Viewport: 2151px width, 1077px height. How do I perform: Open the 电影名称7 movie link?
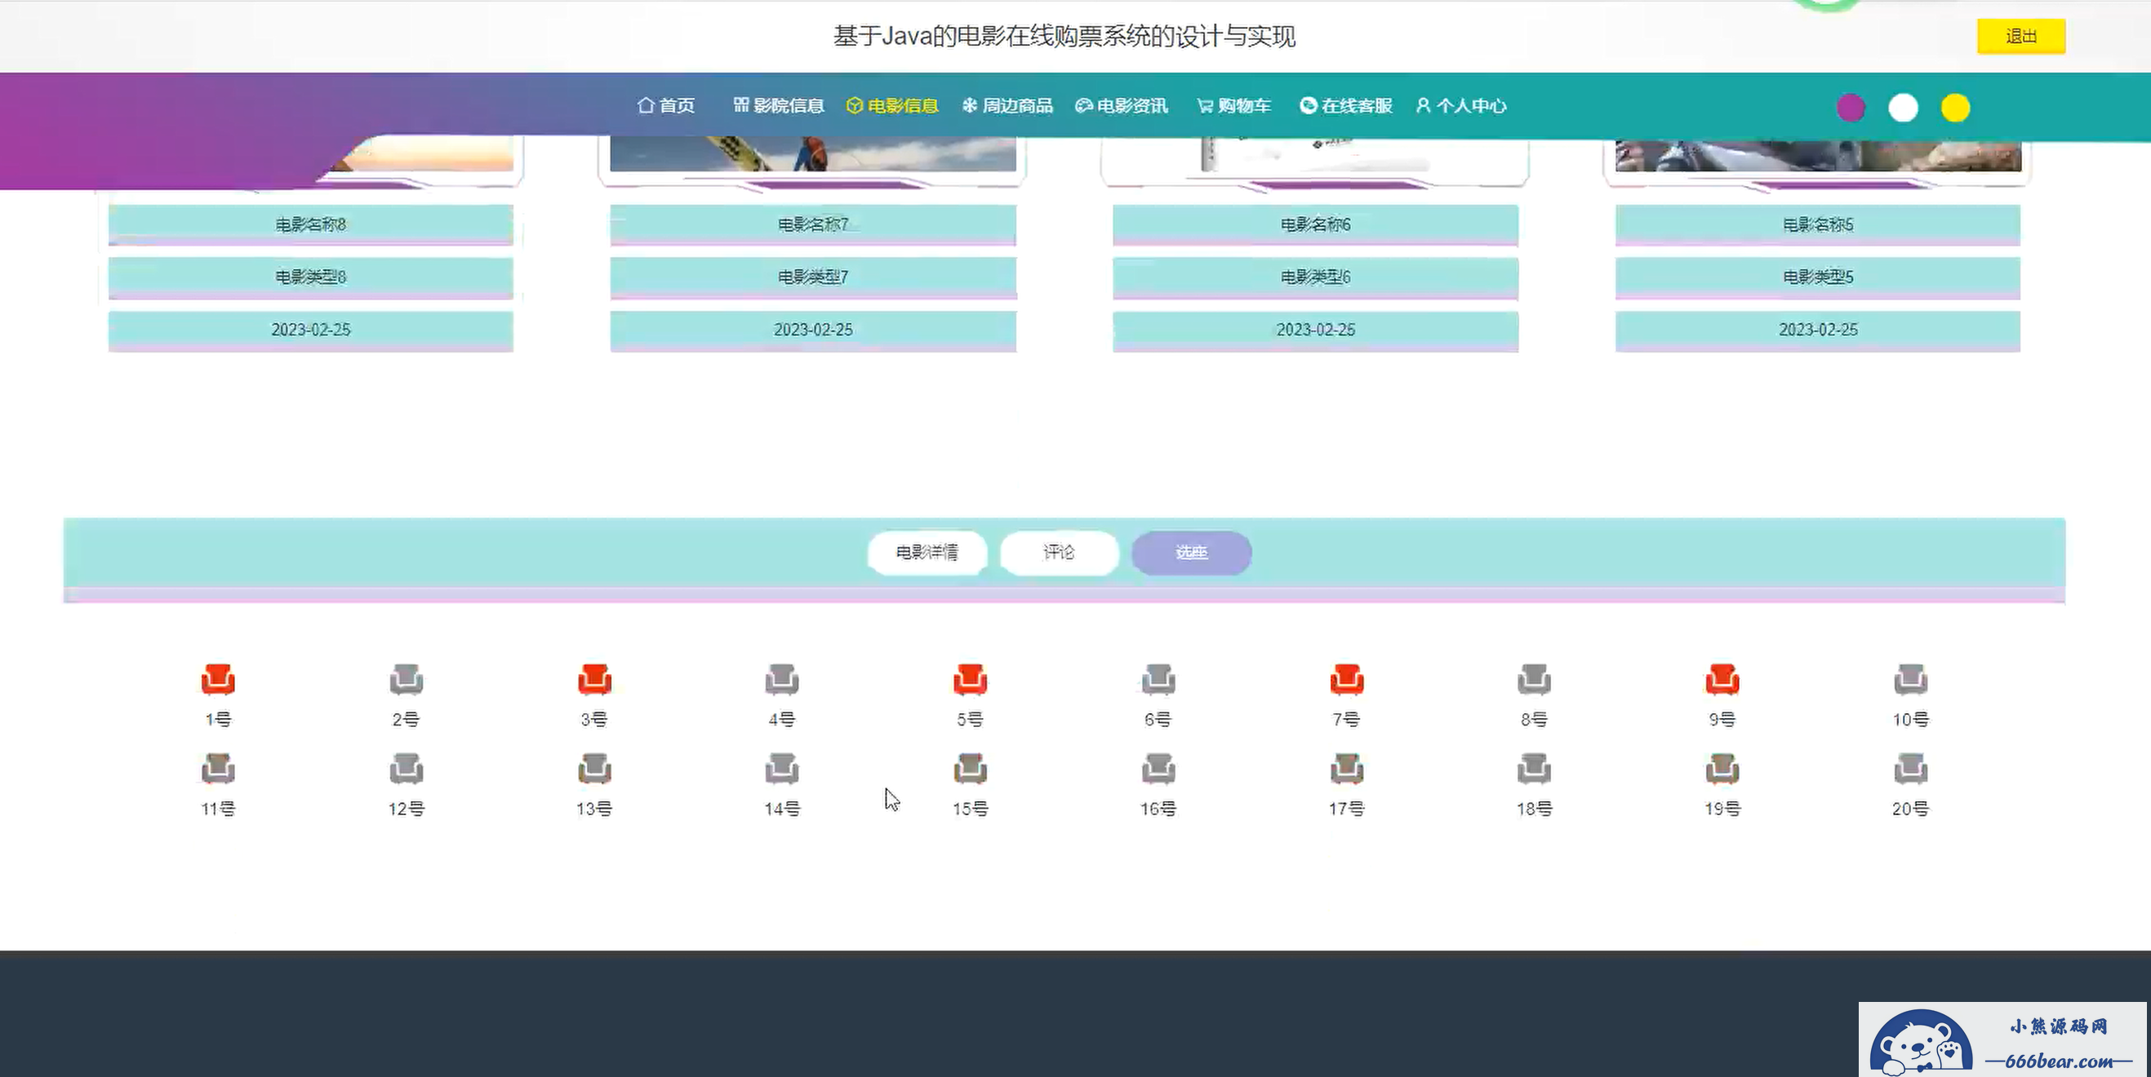(x=812, y=224)
